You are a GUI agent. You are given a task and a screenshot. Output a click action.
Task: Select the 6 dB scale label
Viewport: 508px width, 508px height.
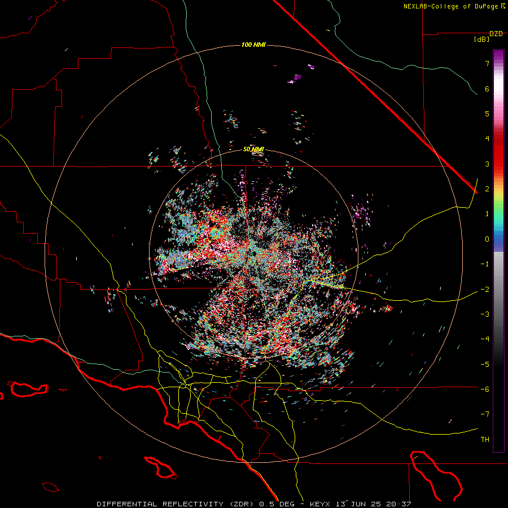(487, 89)
